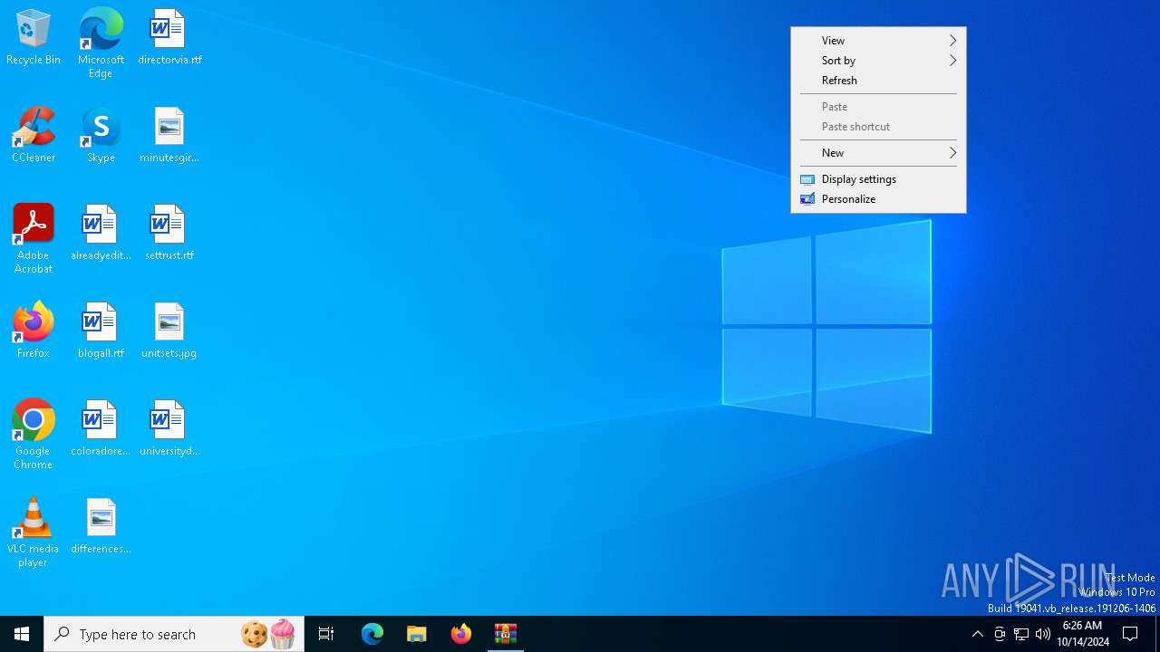Select the blogall.rtf file icon
Viewport: 1160px width, 652px height.
(101, 331)
